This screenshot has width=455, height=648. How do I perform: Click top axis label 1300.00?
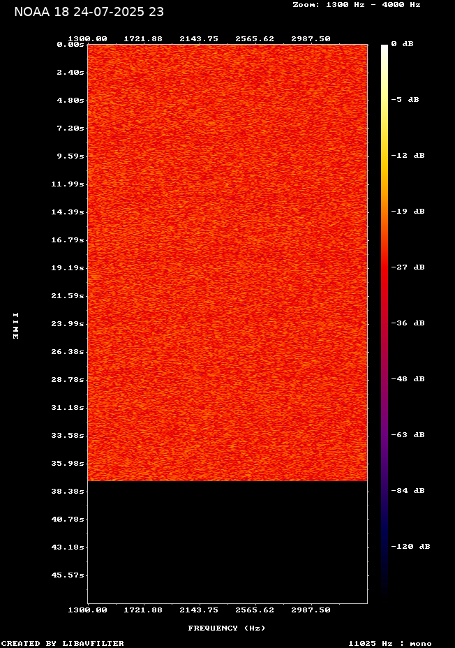[x=87, y=39]
